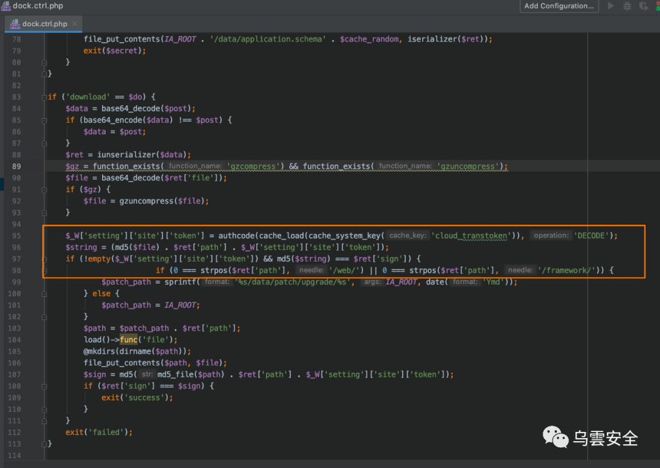Toggle the else fold marker at line 100

[x=44, y=294]
